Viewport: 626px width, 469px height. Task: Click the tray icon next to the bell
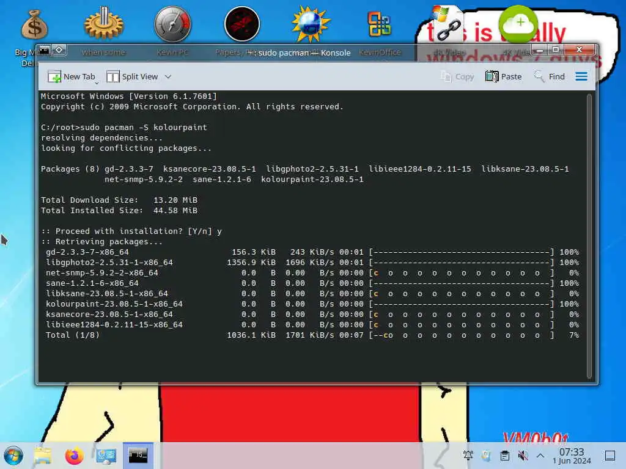point(486,455)
